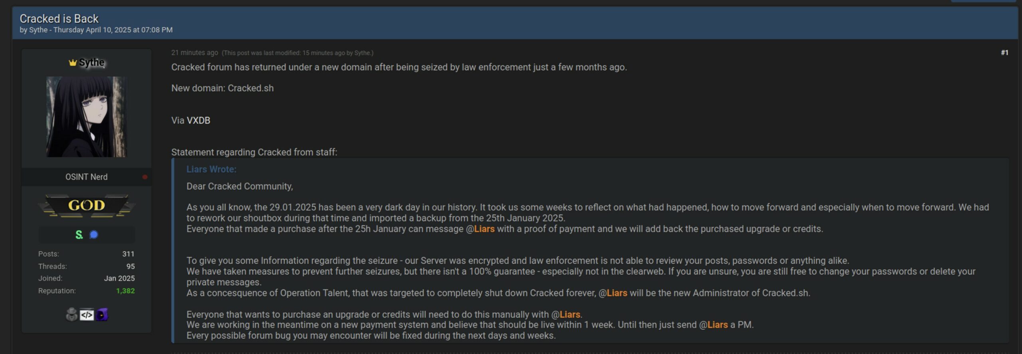View Sythe's anime avatar image
Image resolution: width=1022 pixels, height=354 pixels.
(x=86, y=117)
